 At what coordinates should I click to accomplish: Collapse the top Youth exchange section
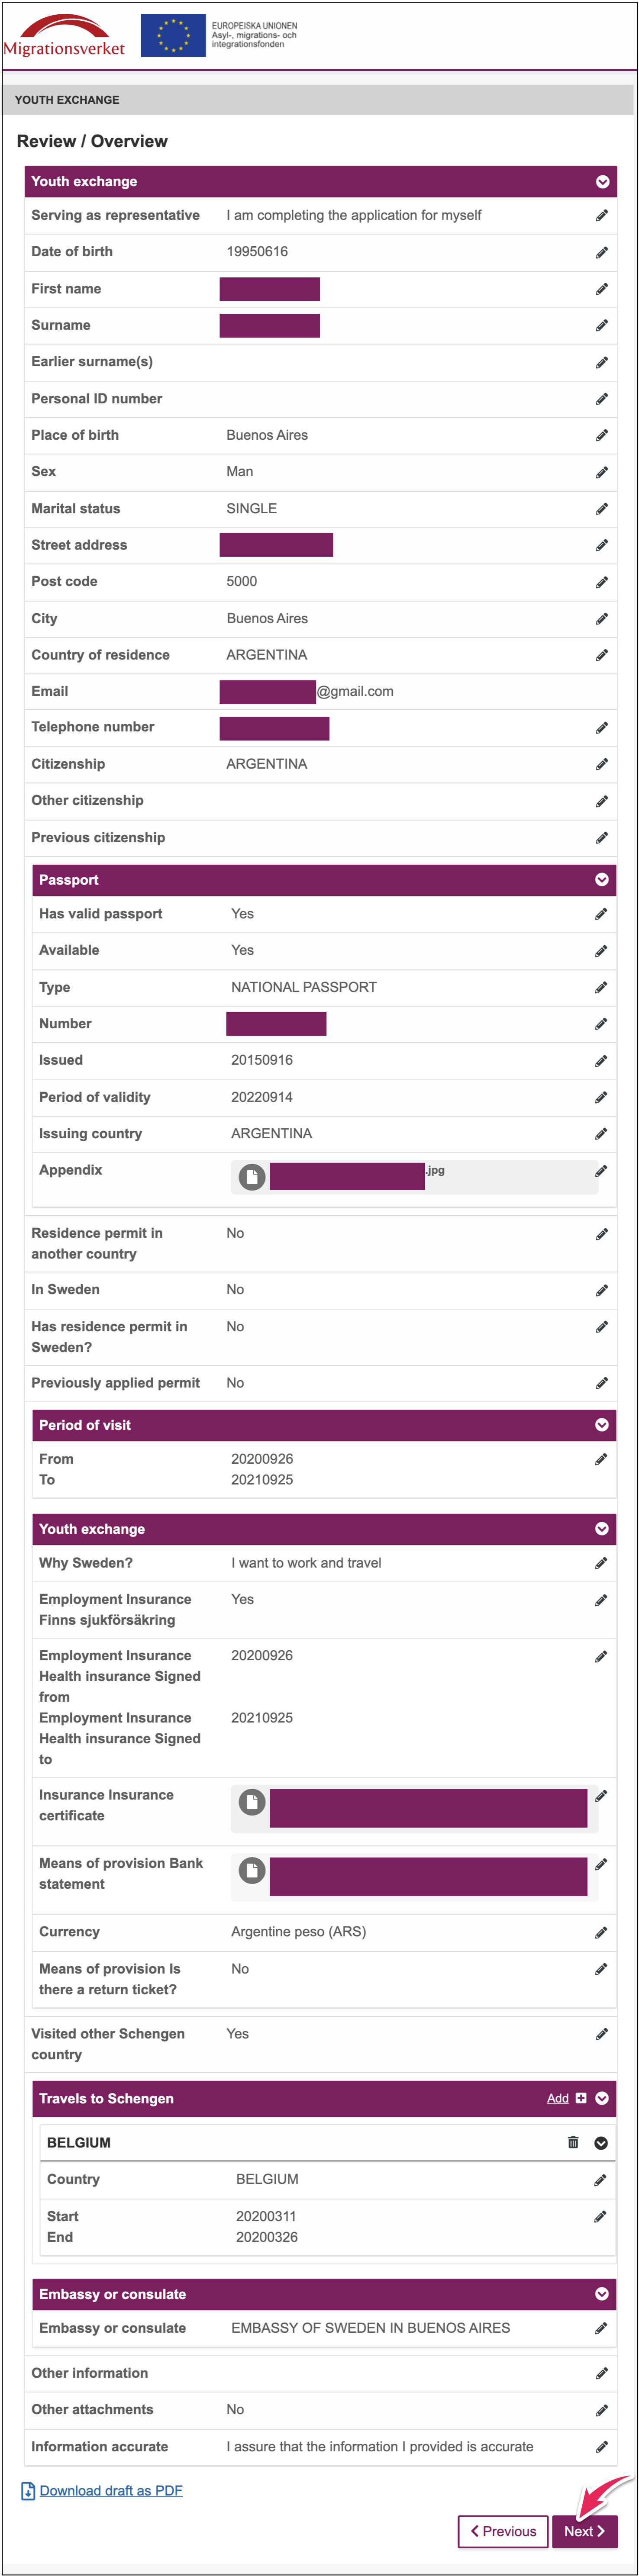(603, 182)
